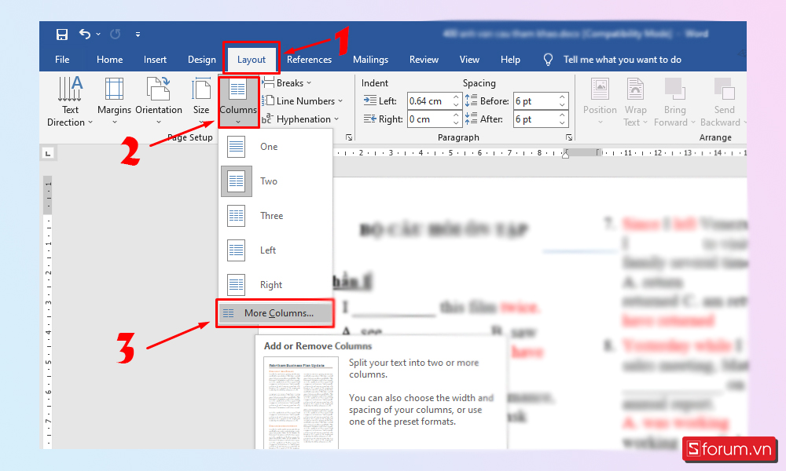Click the Indent Left value field

429,101
